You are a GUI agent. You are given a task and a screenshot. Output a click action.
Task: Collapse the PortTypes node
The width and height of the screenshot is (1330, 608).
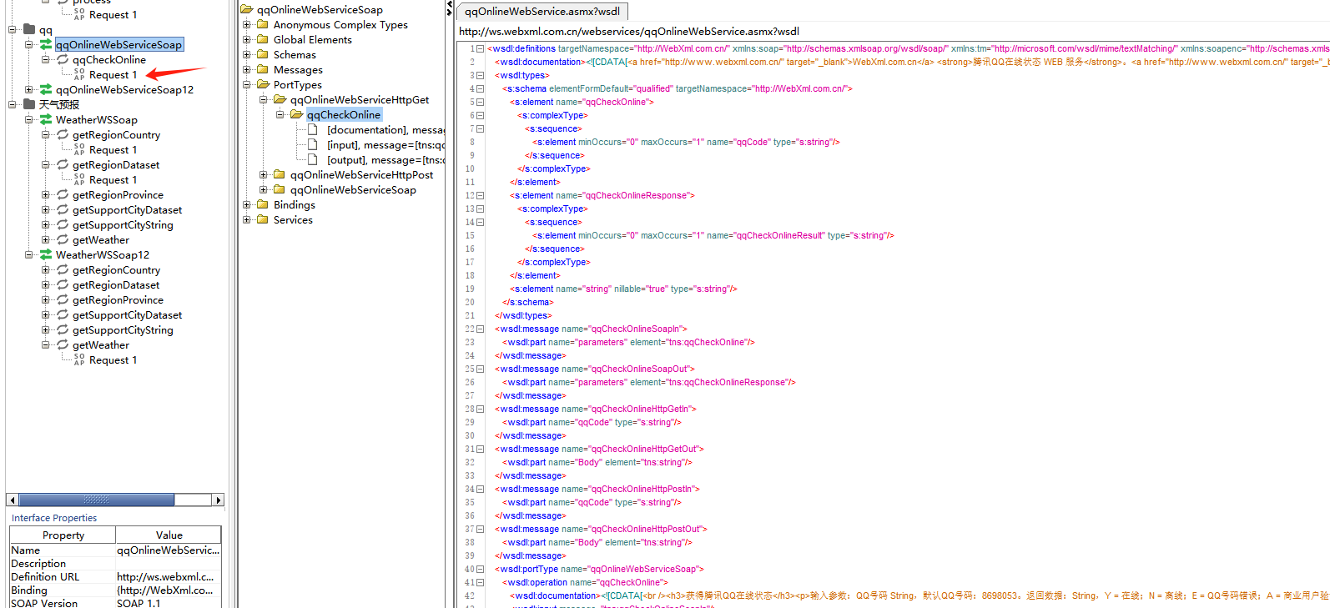coord(246,84)
